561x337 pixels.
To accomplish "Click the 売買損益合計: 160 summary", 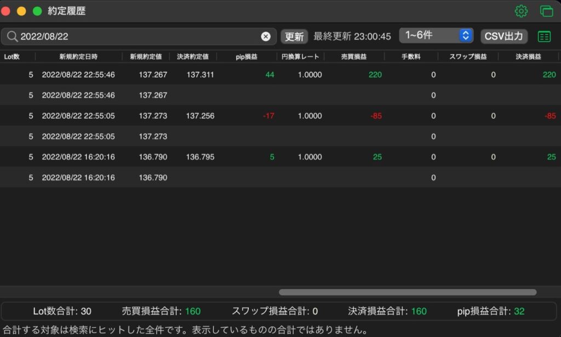I will (x=161, y=311).
